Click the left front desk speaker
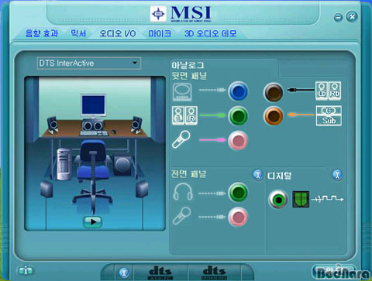Image resolution: width=372 pixels, height=281 pixels. click(x=53, y=125)
